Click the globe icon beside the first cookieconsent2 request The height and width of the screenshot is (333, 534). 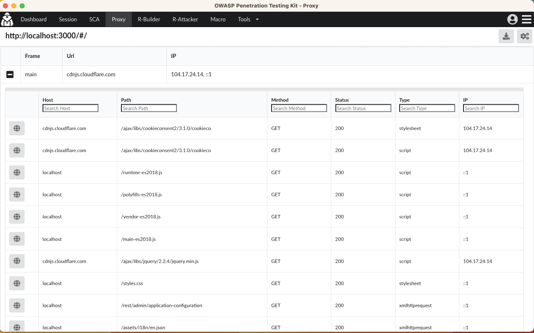[17, 128]
